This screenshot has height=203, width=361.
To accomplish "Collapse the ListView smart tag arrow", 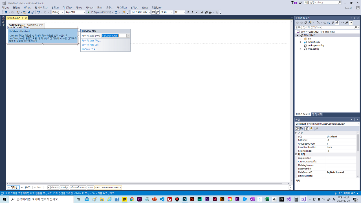I will point(79,30).
